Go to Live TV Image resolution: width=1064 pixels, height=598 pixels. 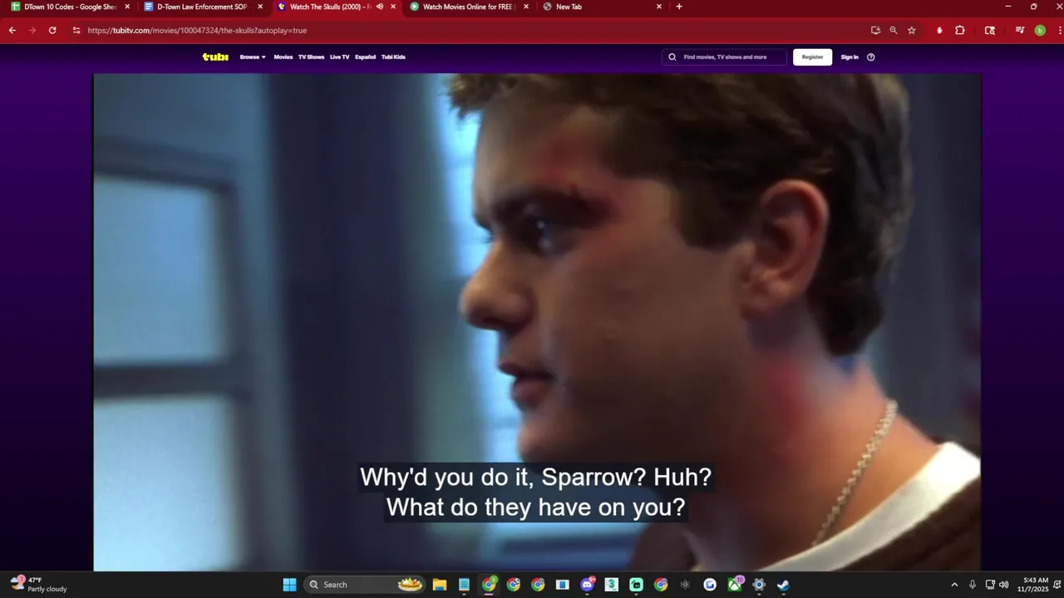(x=339, y=57)
